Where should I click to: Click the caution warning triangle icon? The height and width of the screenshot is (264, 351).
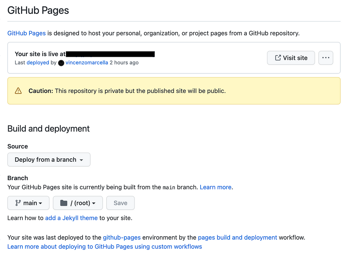(18, 91)
